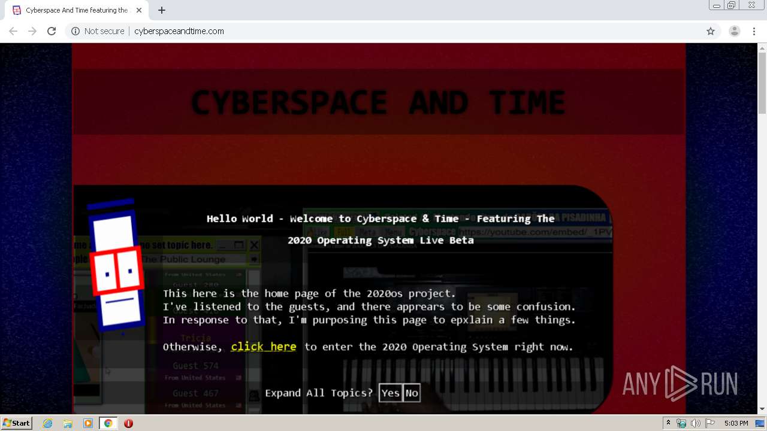Restore down the Chrome window
Viewport: 767px width, 431px height.
[732, 5]
